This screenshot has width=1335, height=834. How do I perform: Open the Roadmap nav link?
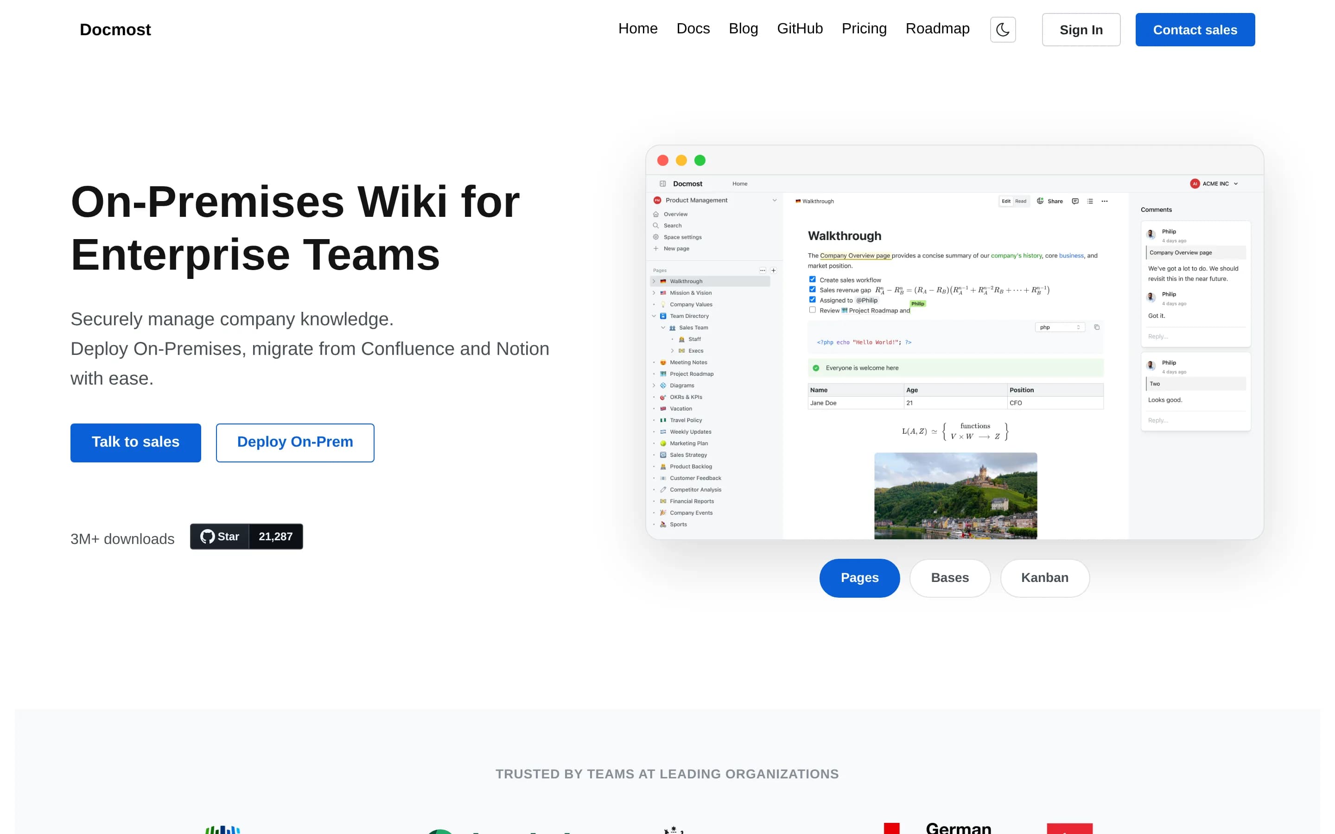click(937, 29)
